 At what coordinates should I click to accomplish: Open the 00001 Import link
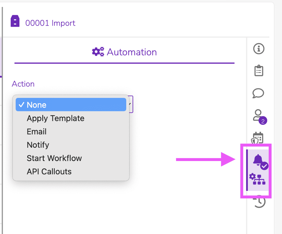coord(50,23)
